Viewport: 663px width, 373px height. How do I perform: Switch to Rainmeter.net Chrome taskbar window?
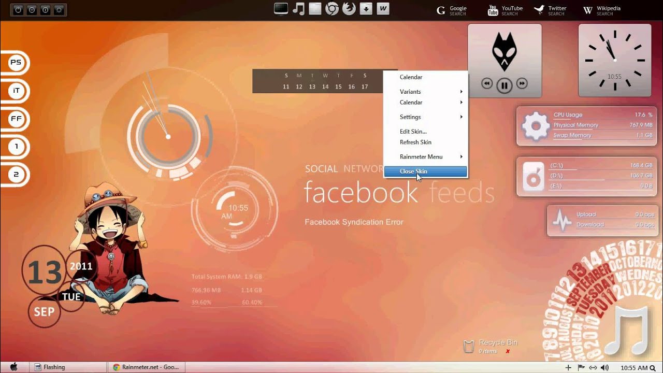(x=147, y=367)
